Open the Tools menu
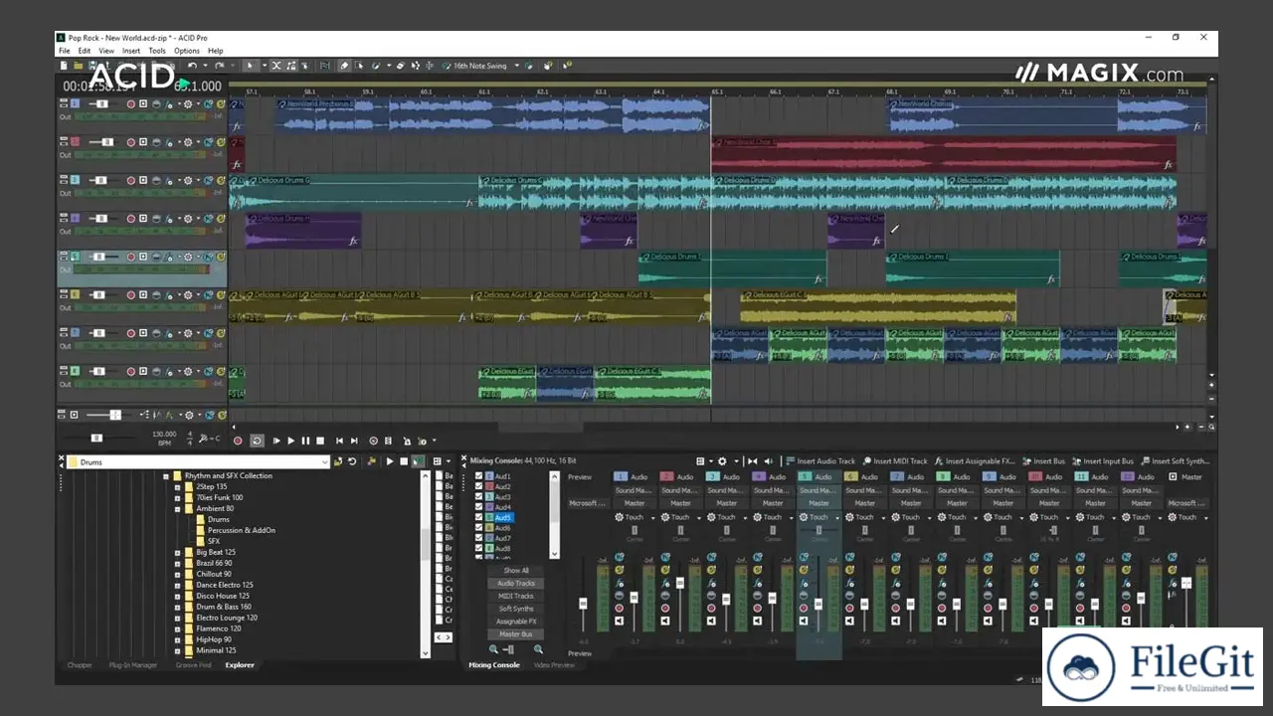 [x=157, y=51]
